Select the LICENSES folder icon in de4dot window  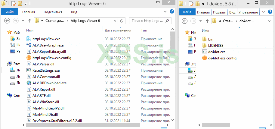(205, 45)
